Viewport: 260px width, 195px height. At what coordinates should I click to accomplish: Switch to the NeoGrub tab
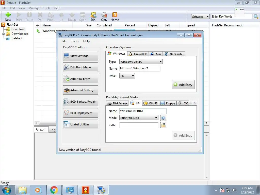coord(174,54)
